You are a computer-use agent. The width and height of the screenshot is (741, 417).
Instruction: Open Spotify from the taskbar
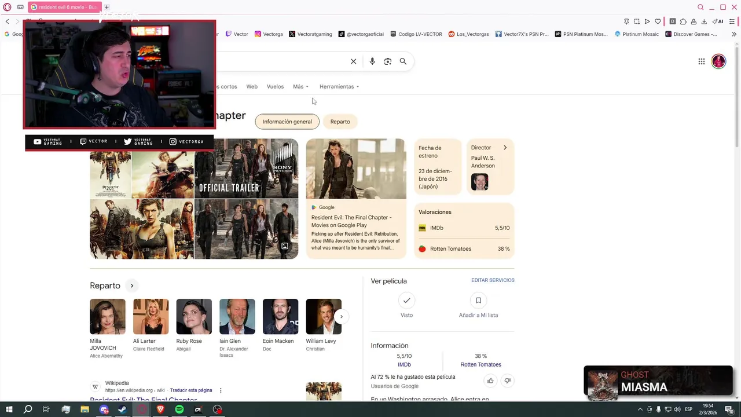point(179,409)
